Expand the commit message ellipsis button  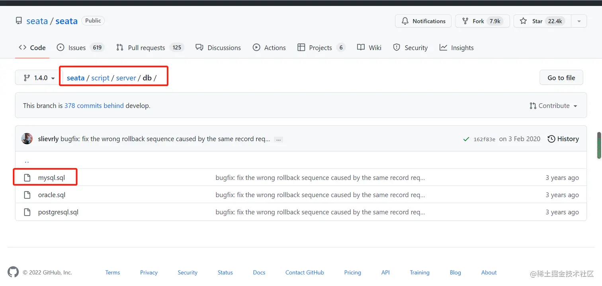(x=279, y=139)
